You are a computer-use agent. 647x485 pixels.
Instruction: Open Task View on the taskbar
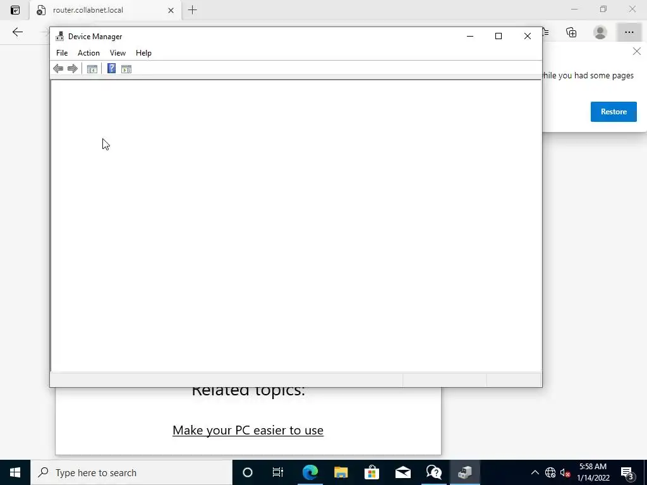[x=278, y=472]
